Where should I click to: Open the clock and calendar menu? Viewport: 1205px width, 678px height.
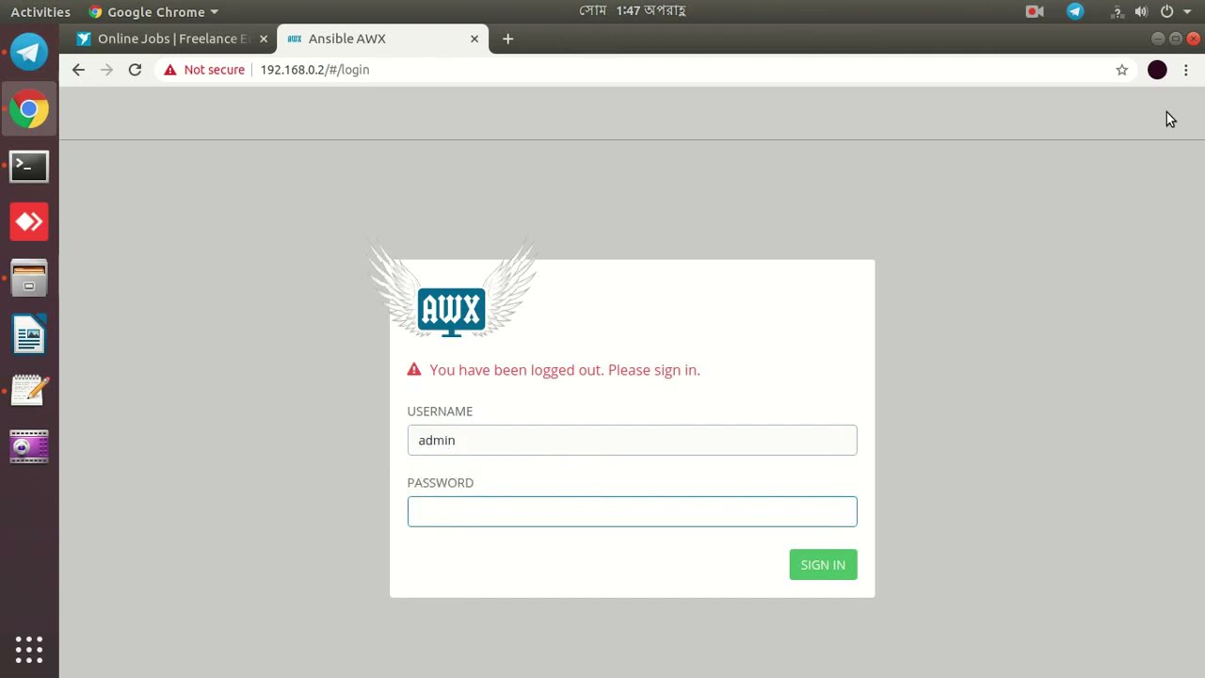(632, 11)
